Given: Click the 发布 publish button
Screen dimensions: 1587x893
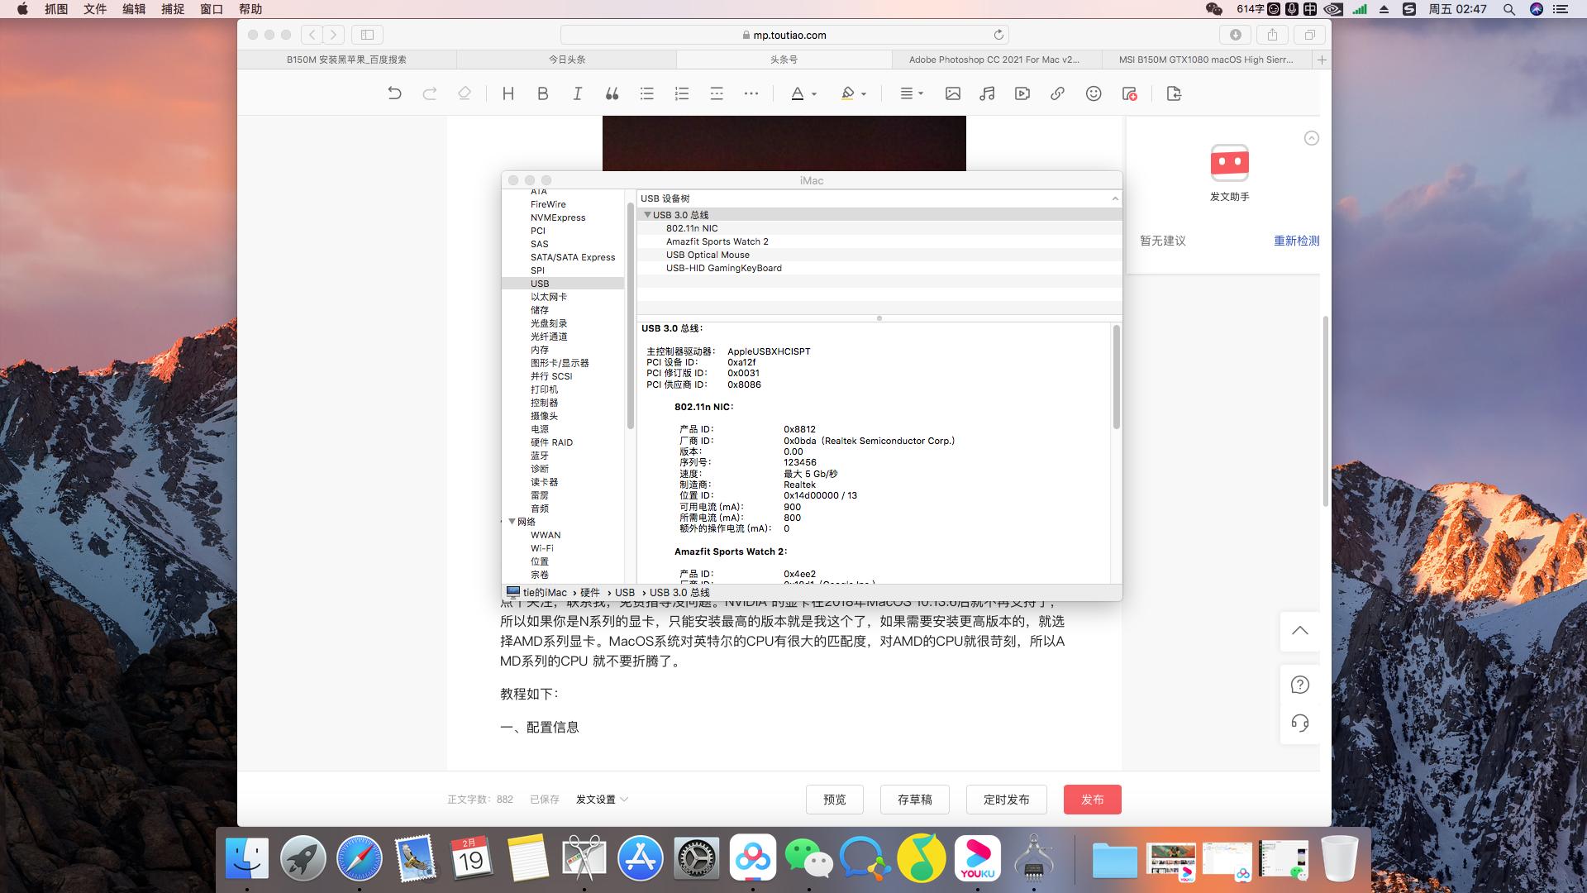Looking at the screenshot, I should [1092, 800].
